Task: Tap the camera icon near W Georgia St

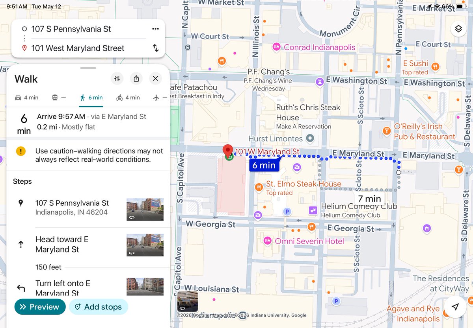Action: pyautogui.click(x=258, y=215)
